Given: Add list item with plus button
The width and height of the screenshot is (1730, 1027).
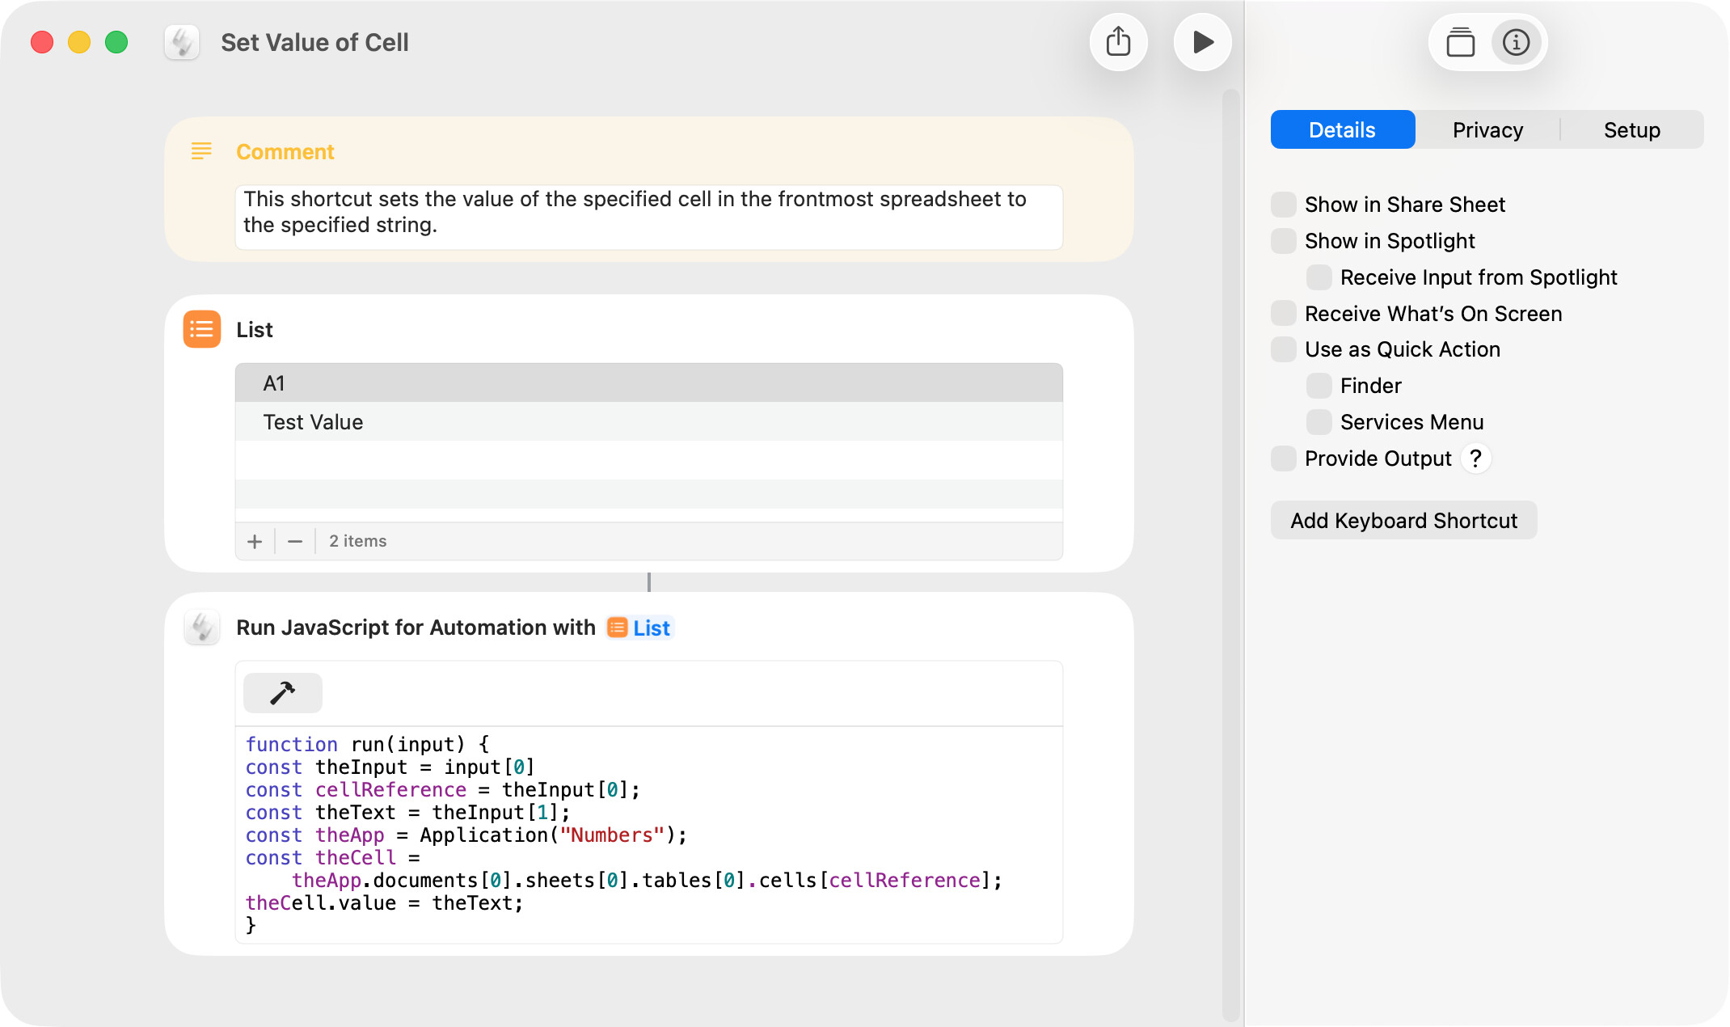Looking at the screenshot, I should click(255, 541).
